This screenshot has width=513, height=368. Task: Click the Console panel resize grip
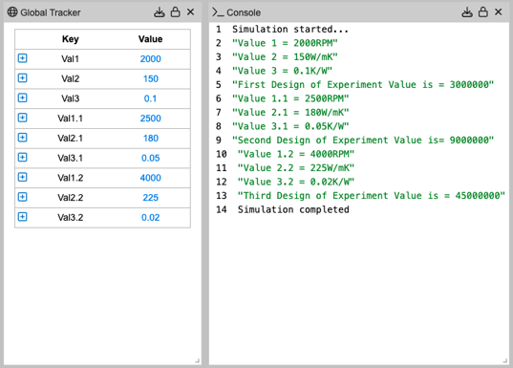click(x=505, y=360)
